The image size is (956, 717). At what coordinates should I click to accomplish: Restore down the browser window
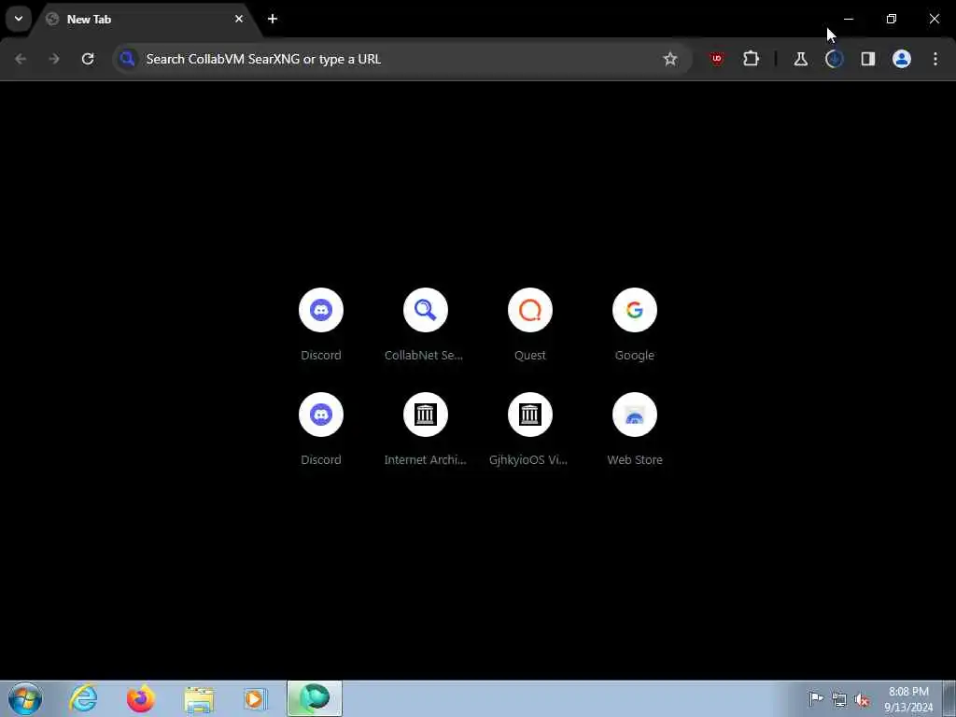892,19
